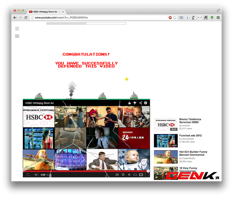Click the 10 Very Funny Commercials thumbnail
Image resolution: width=233 pixels, height=197 pixels.
click(x=166, y=173)
